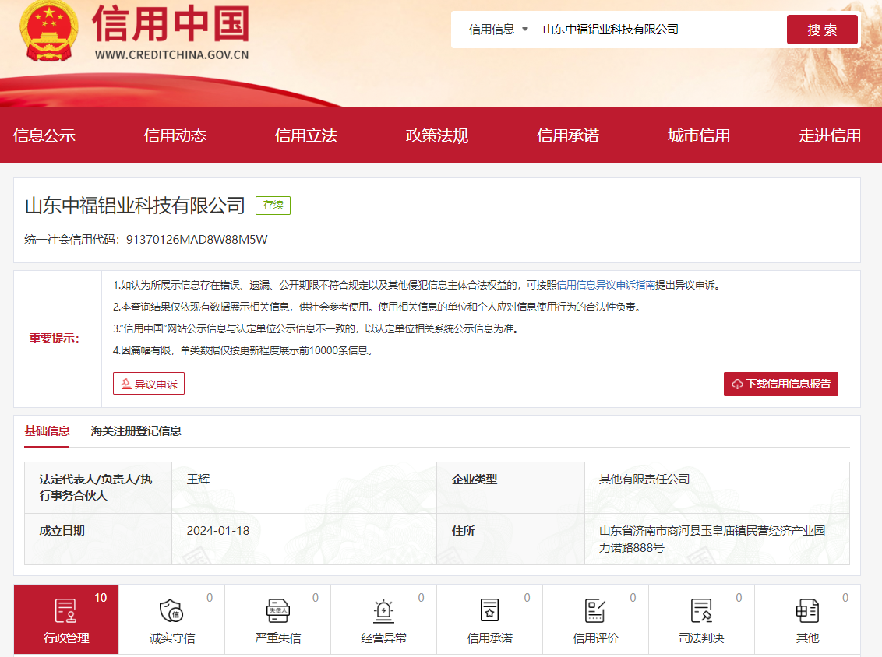Click the 山东中福铝业科技有限公司 page heading
Screen dimensions: 882x657
(x=135, y=206)
